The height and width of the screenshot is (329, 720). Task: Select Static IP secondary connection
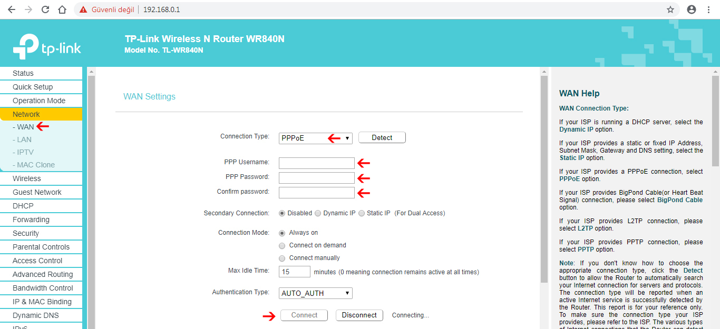[362, 213]
